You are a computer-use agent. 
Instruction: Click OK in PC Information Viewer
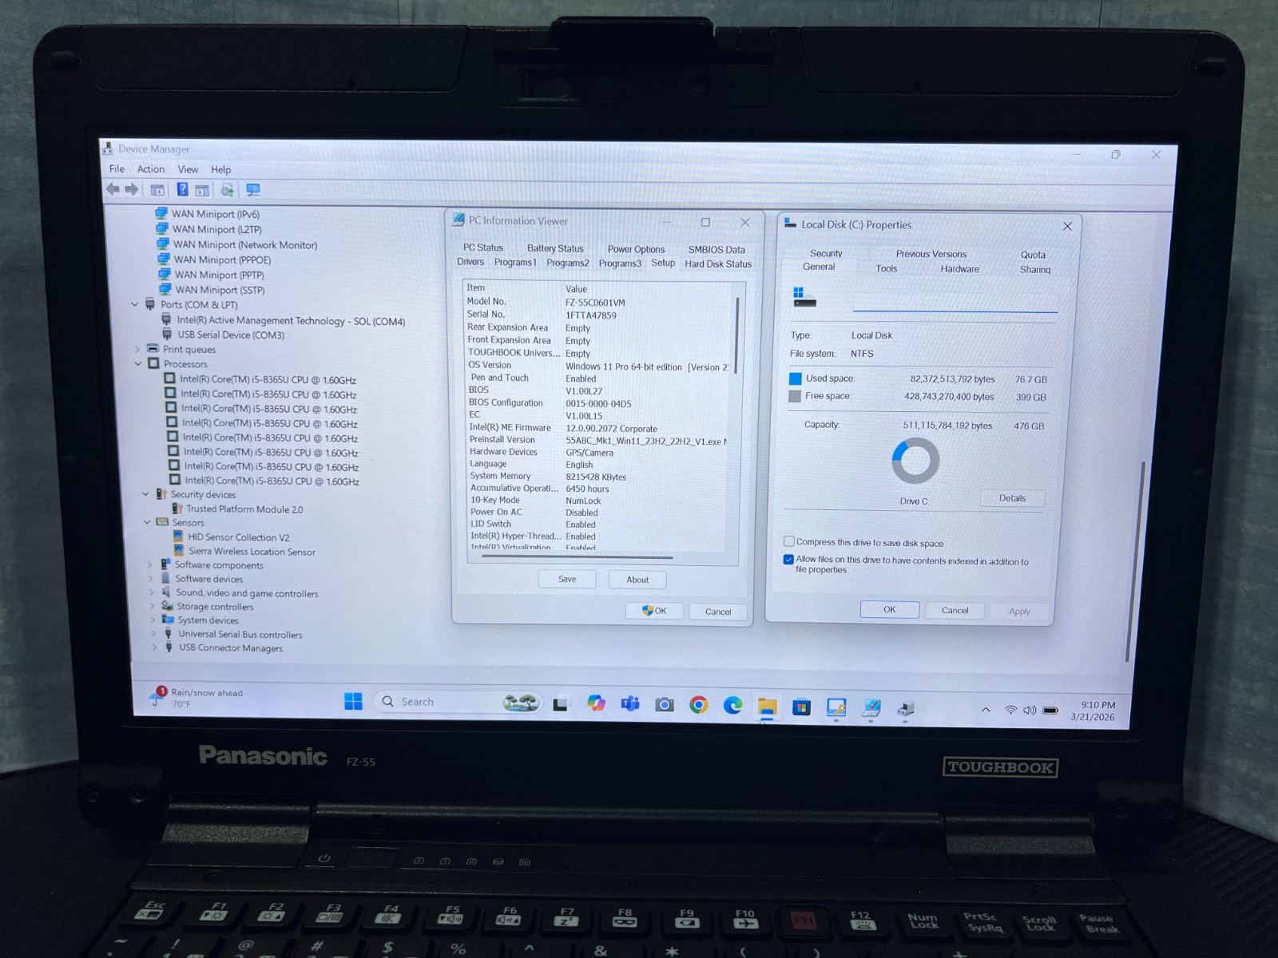click(x=654, y=611)
